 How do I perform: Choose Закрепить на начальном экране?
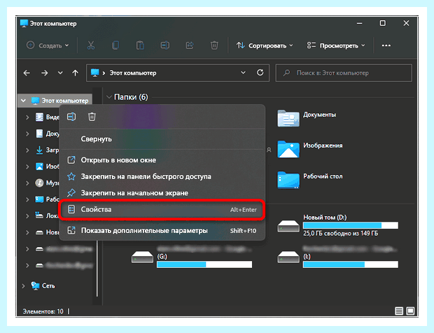(162, 193)
